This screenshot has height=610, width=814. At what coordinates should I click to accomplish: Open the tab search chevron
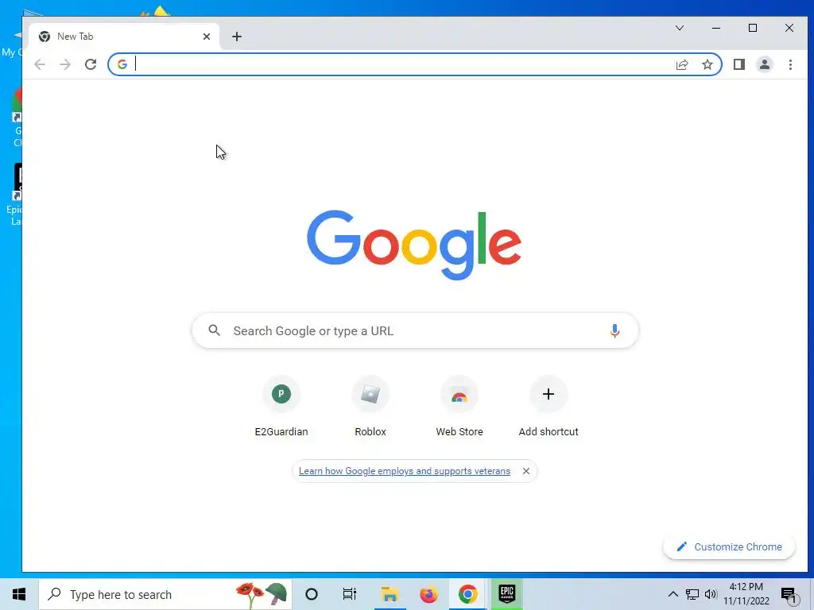point(680,28)
